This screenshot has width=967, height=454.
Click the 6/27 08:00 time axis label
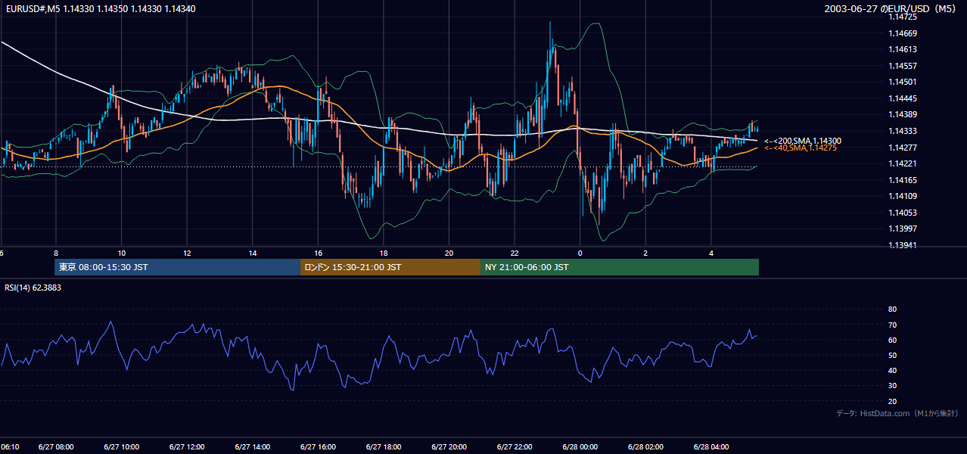56,447
